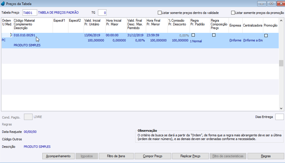Viewport: 285px width, 163px height.
Task: Click the table scroll-down arrow
Action: point(281,108)
